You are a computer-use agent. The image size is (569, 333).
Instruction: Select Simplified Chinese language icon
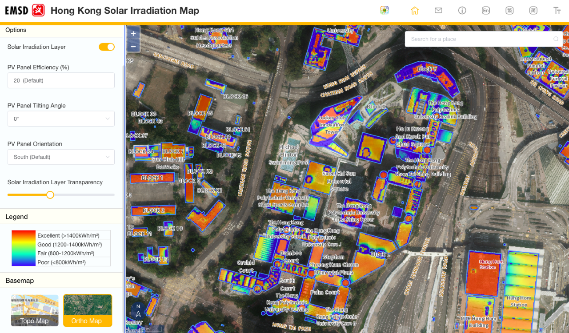pyautogui.click(x=533, y=10)
